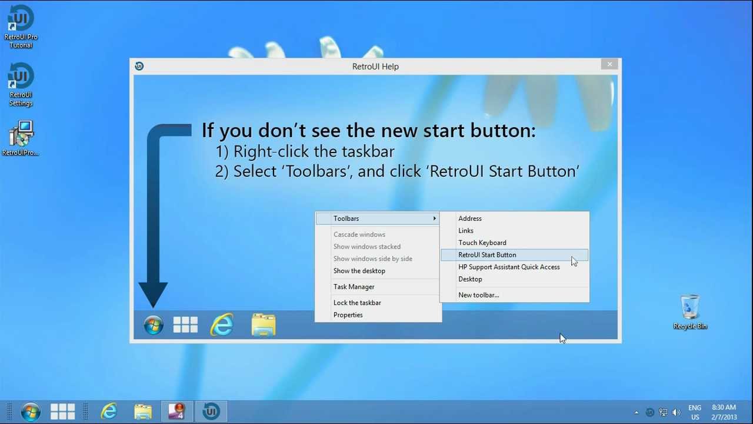Screen dimensions: 753x424
Task: Select the Recycle Bin desktop icon
Action: (690, 312)
